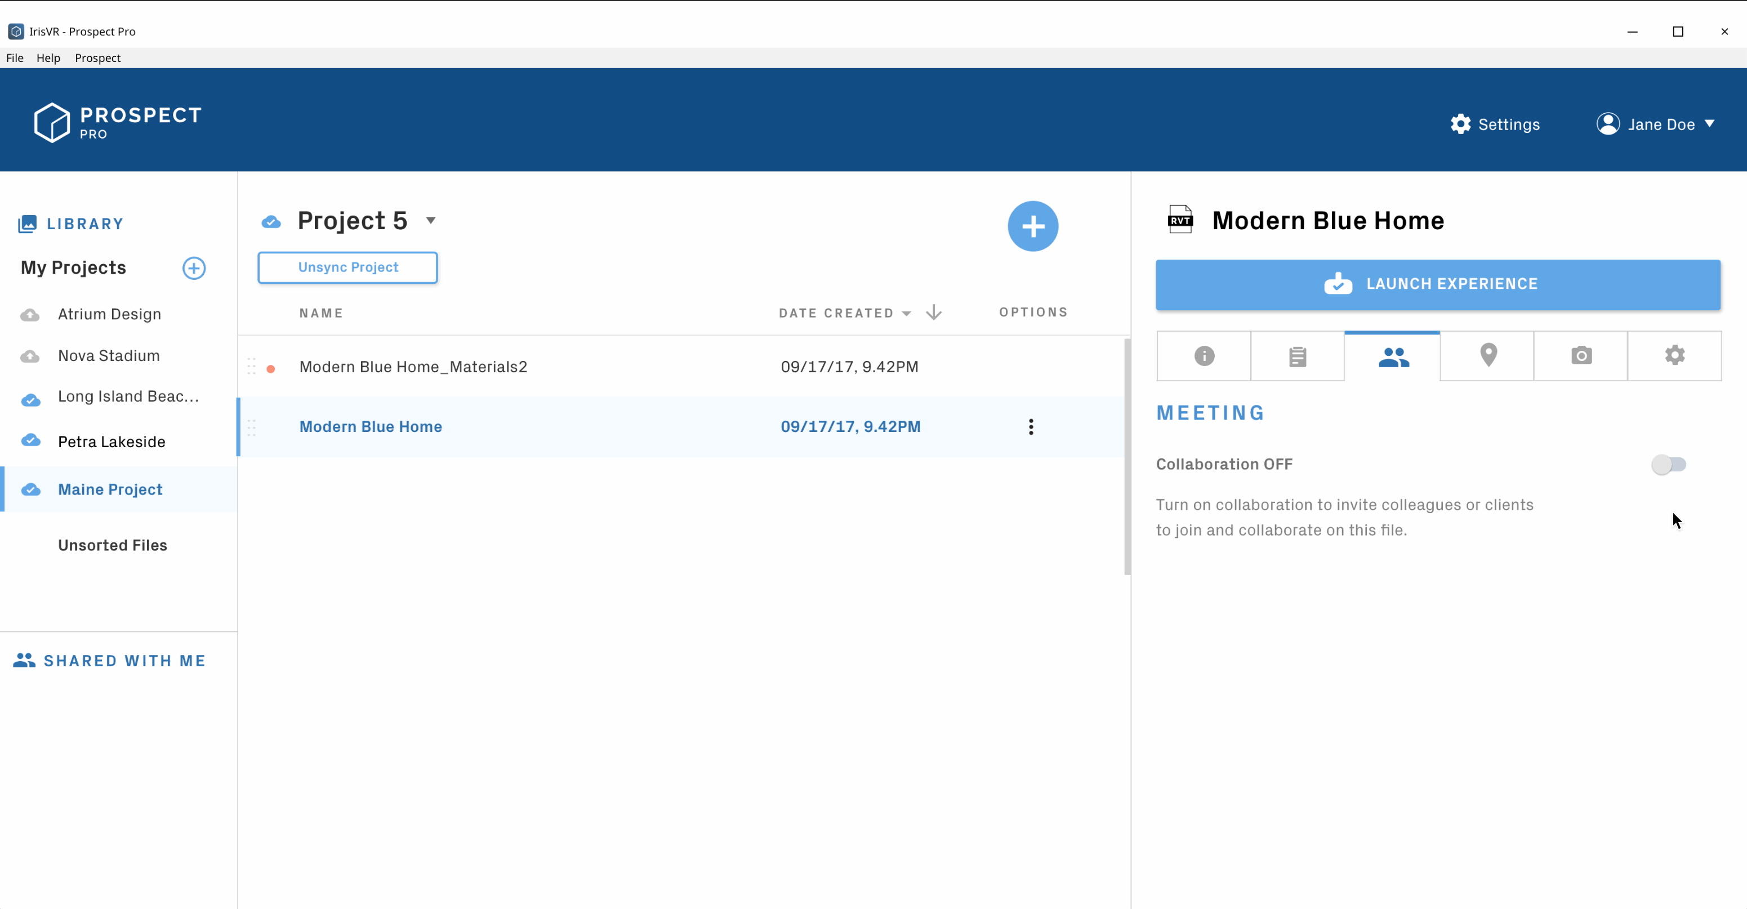Toggle Collaboration on
Screen dimensions: 1747x909
tap(1668, 465)
